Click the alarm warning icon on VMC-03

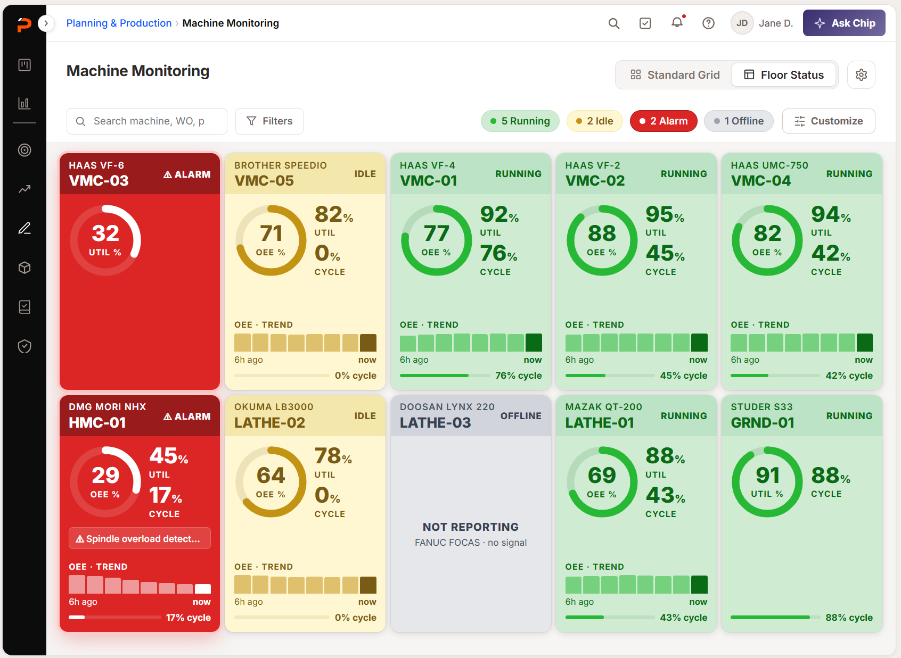(x=168, y=174)
